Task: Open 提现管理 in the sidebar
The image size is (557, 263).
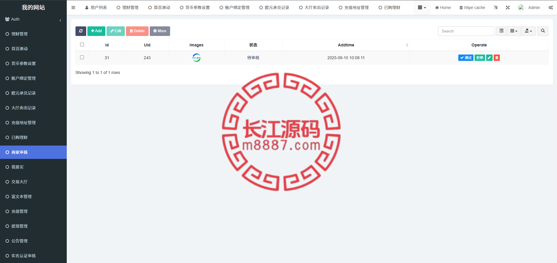Action: [x=33, y=226]
